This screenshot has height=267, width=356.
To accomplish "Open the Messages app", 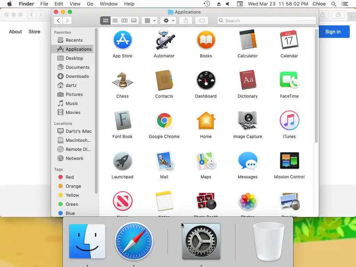I will point(248,161).
